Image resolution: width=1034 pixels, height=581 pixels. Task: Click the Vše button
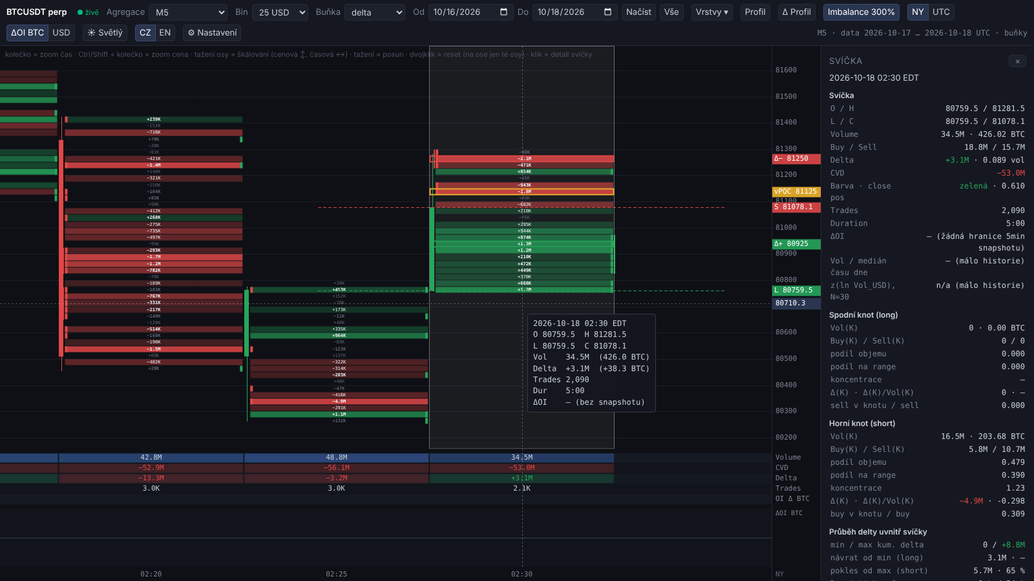[671, 12]
